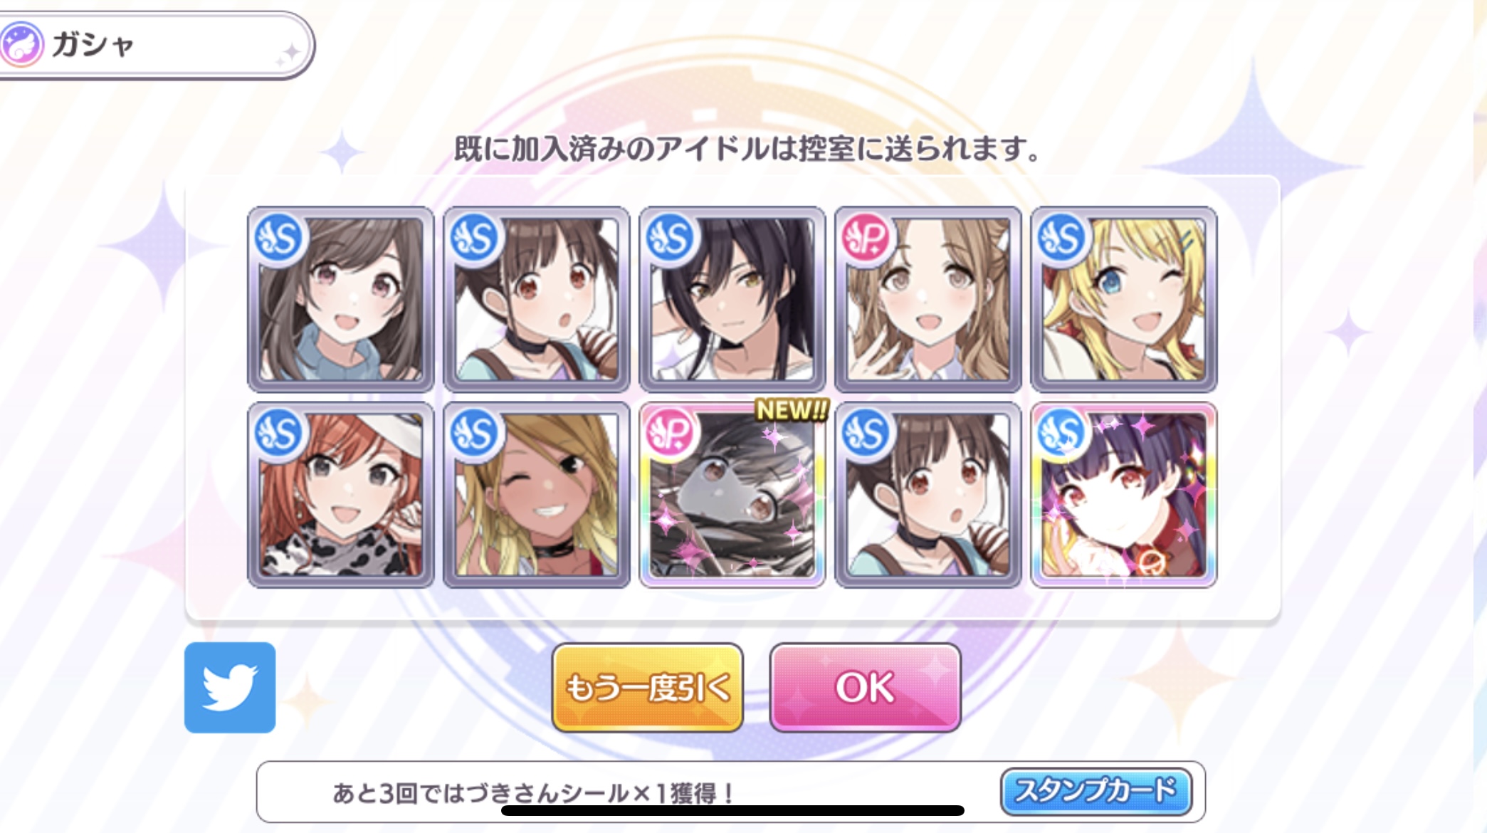This screenshot has width=1487, height=833.
Task: Tap the P-type light-brown wavy hair idol
Action: [928, 300]
